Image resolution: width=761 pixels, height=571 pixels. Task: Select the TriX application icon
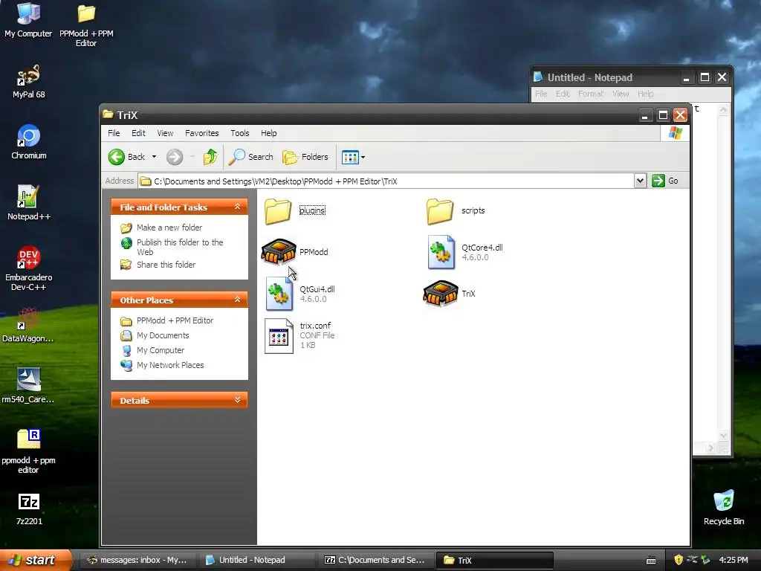coord(441,293)
